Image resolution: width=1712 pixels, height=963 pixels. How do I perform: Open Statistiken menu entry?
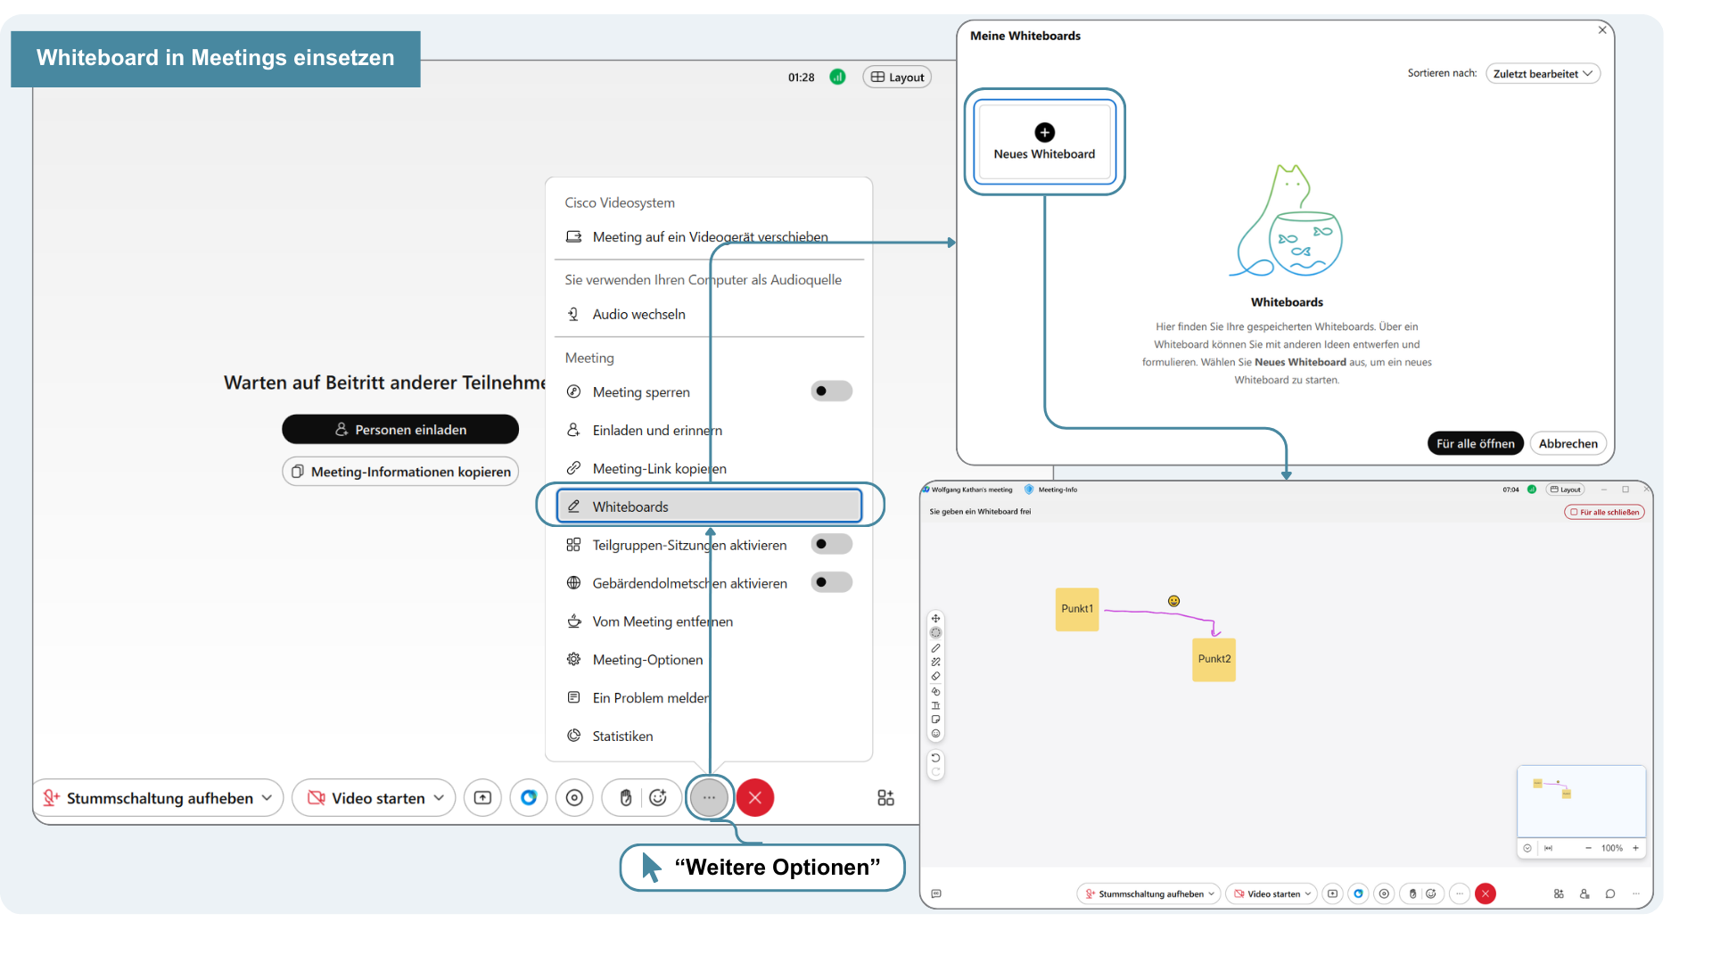pyautogui.click(x=710, y=737)
